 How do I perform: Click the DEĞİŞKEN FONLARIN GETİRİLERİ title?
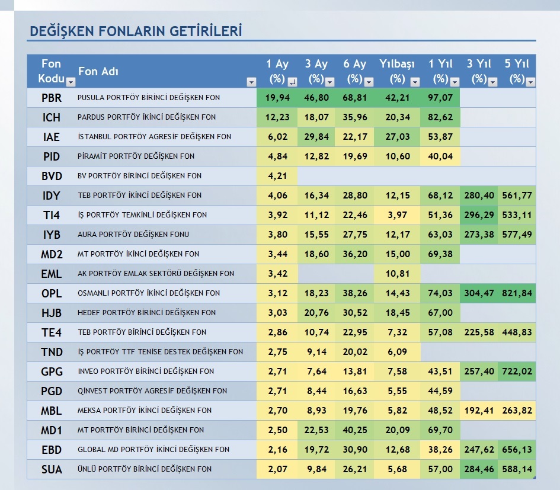(136, 31)
